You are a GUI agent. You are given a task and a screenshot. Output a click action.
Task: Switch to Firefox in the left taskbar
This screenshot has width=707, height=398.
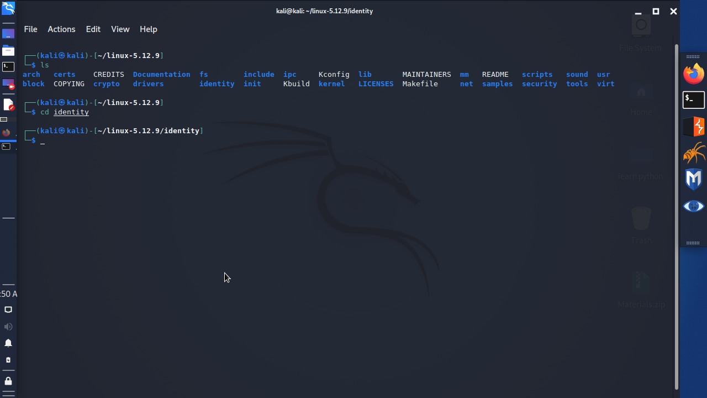pyautogui.click(x=6, y=133)
